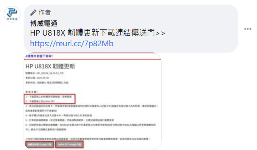The image size is (257, 150).
Task: Click the HP U818X 韌體更新 heading in image
Action: (x=50, y=66)
